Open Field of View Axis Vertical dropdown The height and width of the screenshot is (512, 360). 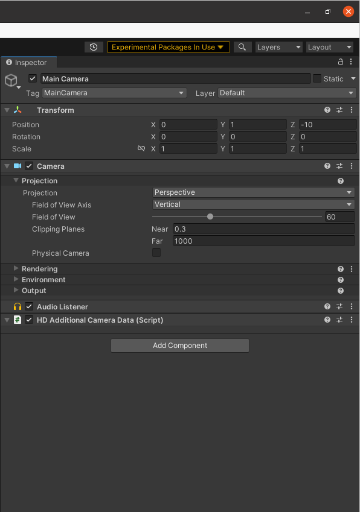[x=254, y=204]
